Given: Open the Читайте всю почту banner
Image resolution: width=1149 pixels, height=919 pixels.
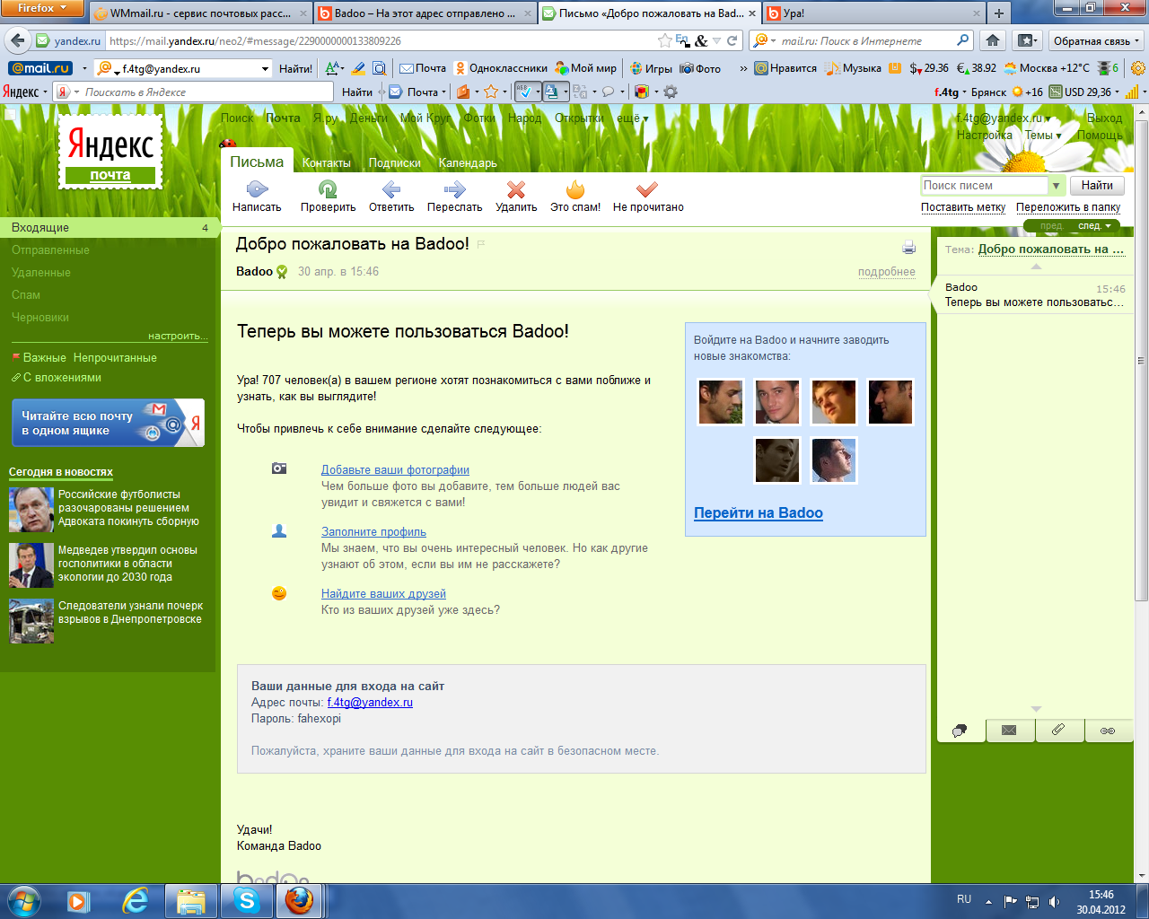Looking at the screenshot, I should (x=108, y=423).
